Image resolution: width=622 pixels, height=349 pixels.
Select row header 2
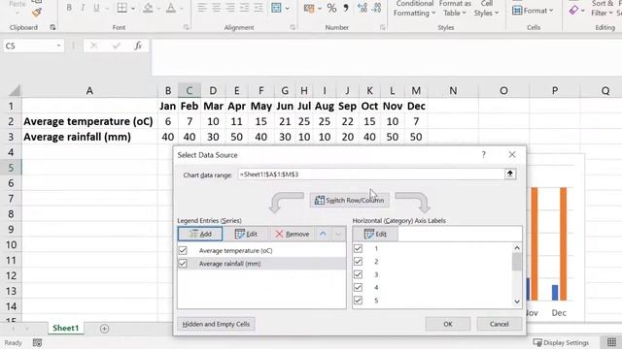point(11,121)
